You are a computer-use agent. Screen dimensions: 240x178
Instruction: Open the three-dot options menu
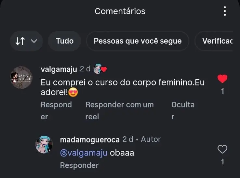[225, 11]
